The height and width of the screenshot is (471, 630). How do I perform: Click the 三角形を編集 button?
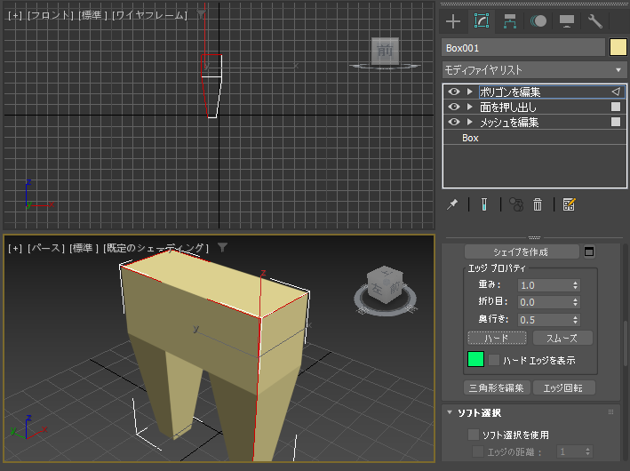click(x=497, y=387)
